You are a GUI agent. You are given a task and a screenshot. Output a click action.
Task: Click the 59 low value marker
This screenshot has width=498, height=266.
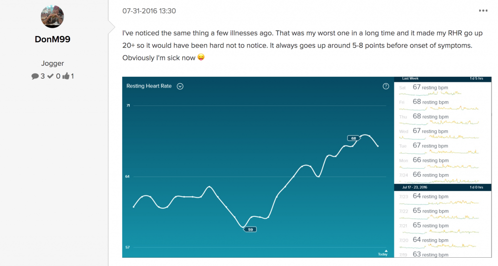(250, 230)
